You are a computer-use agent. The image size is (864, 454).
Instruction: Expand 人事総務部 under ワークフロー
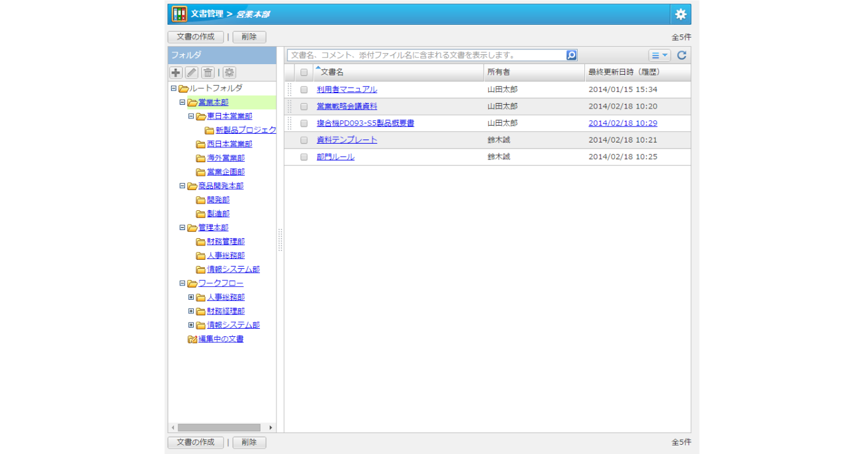191,297
